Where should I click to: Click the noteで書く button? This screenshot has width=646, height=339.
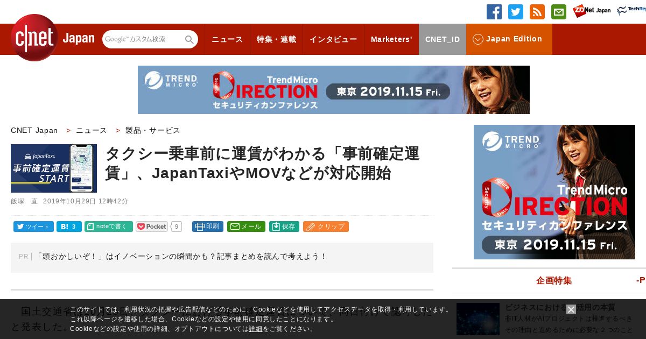tap(109, 227)
